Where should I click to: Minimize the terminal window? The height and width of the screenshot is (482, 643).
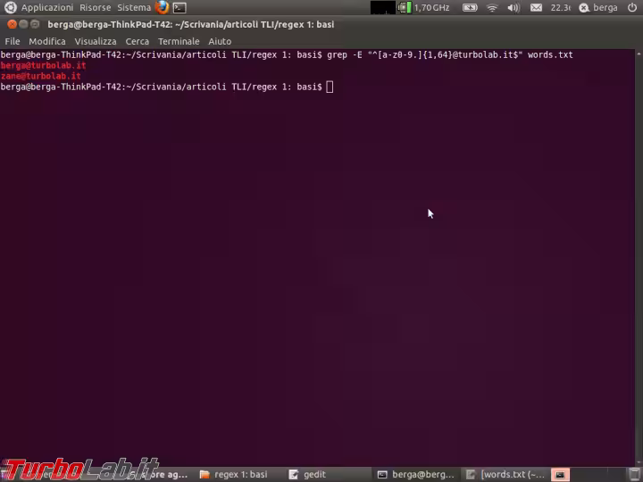[23, 25]
